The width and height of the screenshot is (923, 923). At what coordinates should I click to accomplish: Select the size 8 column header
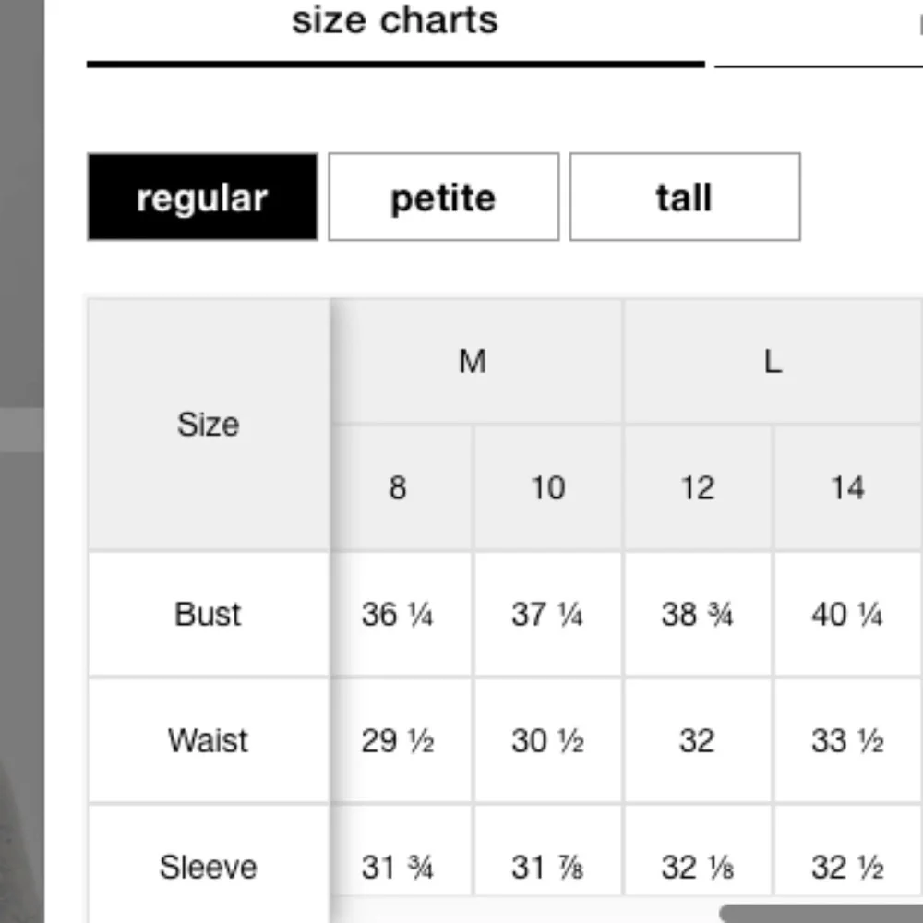(x=398, y=487)
